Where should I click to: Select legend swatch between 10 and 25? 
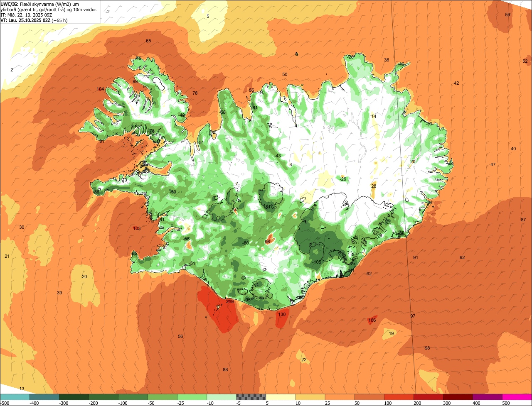point(310,397)
